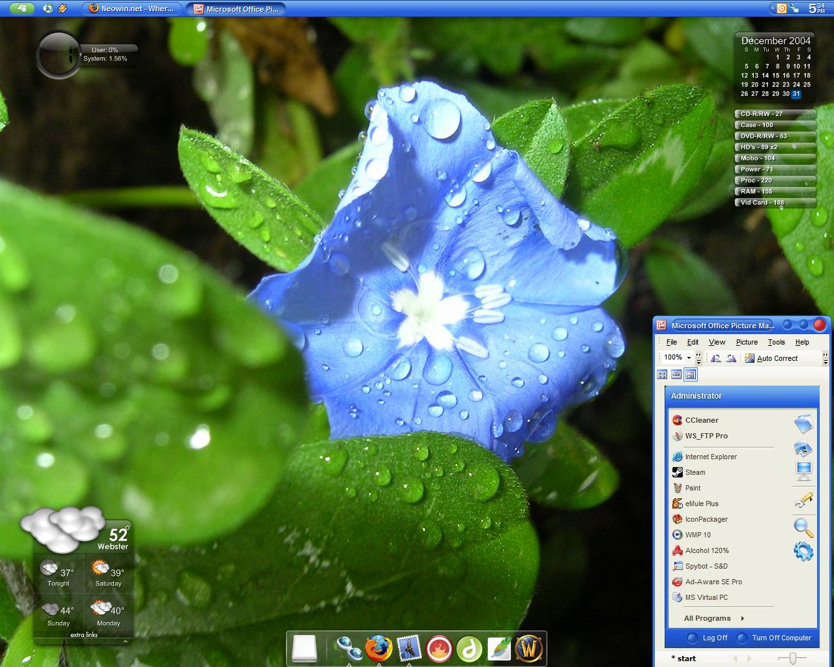Select December 31 in the calendar widget
Screen dimensions: 834x667
pos(796,94)
